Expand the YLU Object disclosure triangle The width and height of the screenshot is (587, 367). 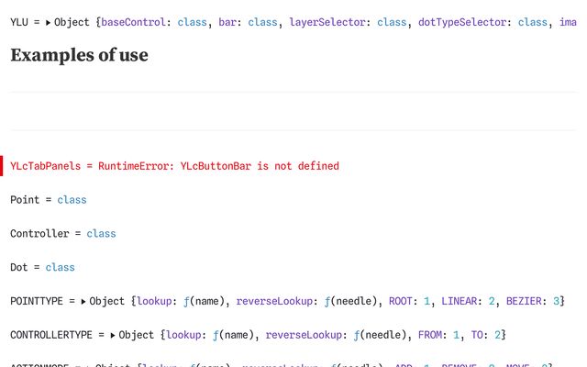click(49, 22)
